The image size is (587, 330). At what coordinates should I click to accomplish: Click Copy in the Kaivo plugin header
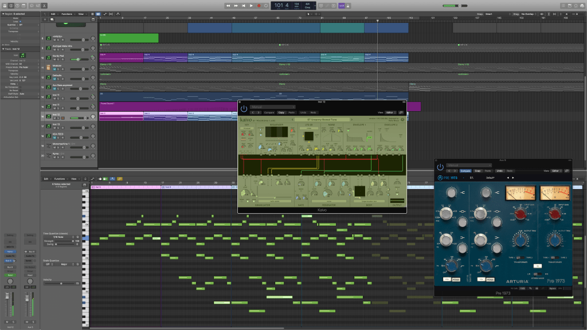[x=281, y=112]
